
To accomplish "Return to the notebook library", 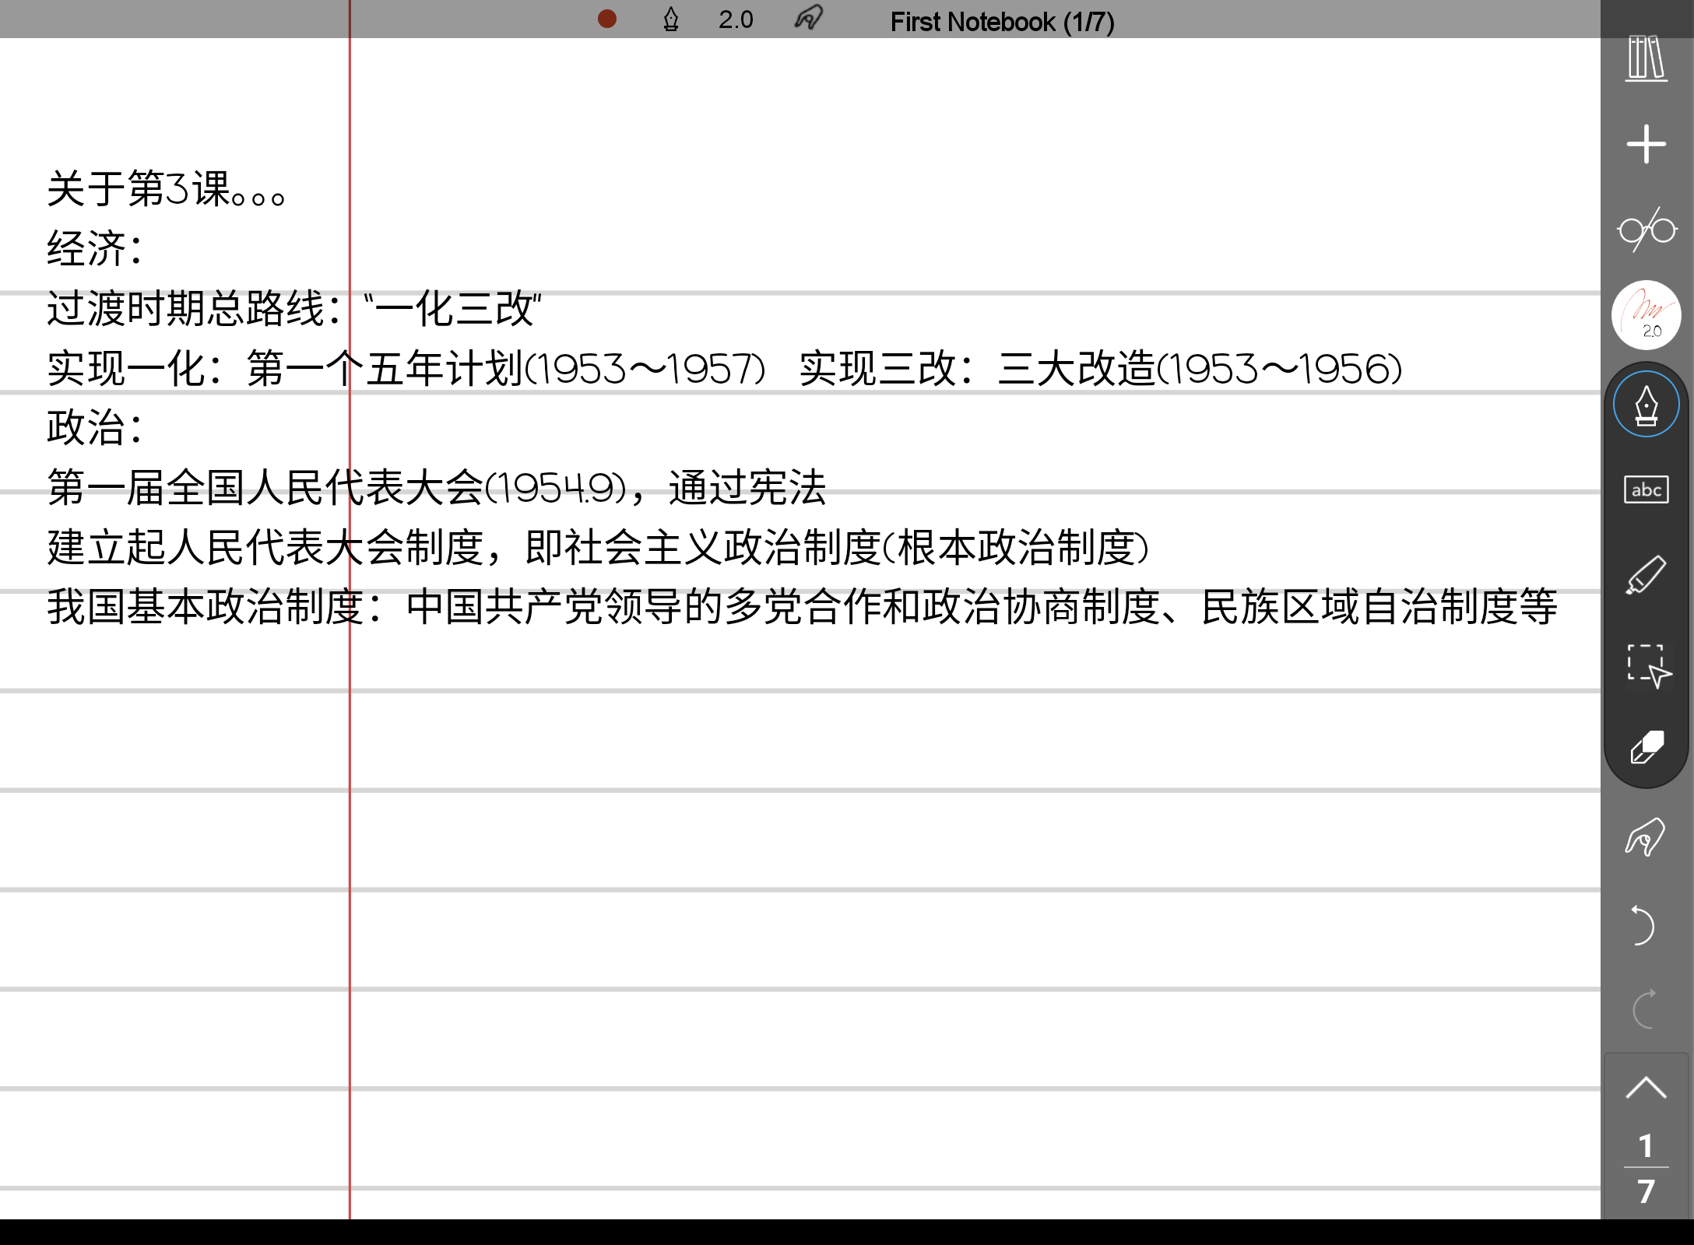I will [x=1646, y=58].
